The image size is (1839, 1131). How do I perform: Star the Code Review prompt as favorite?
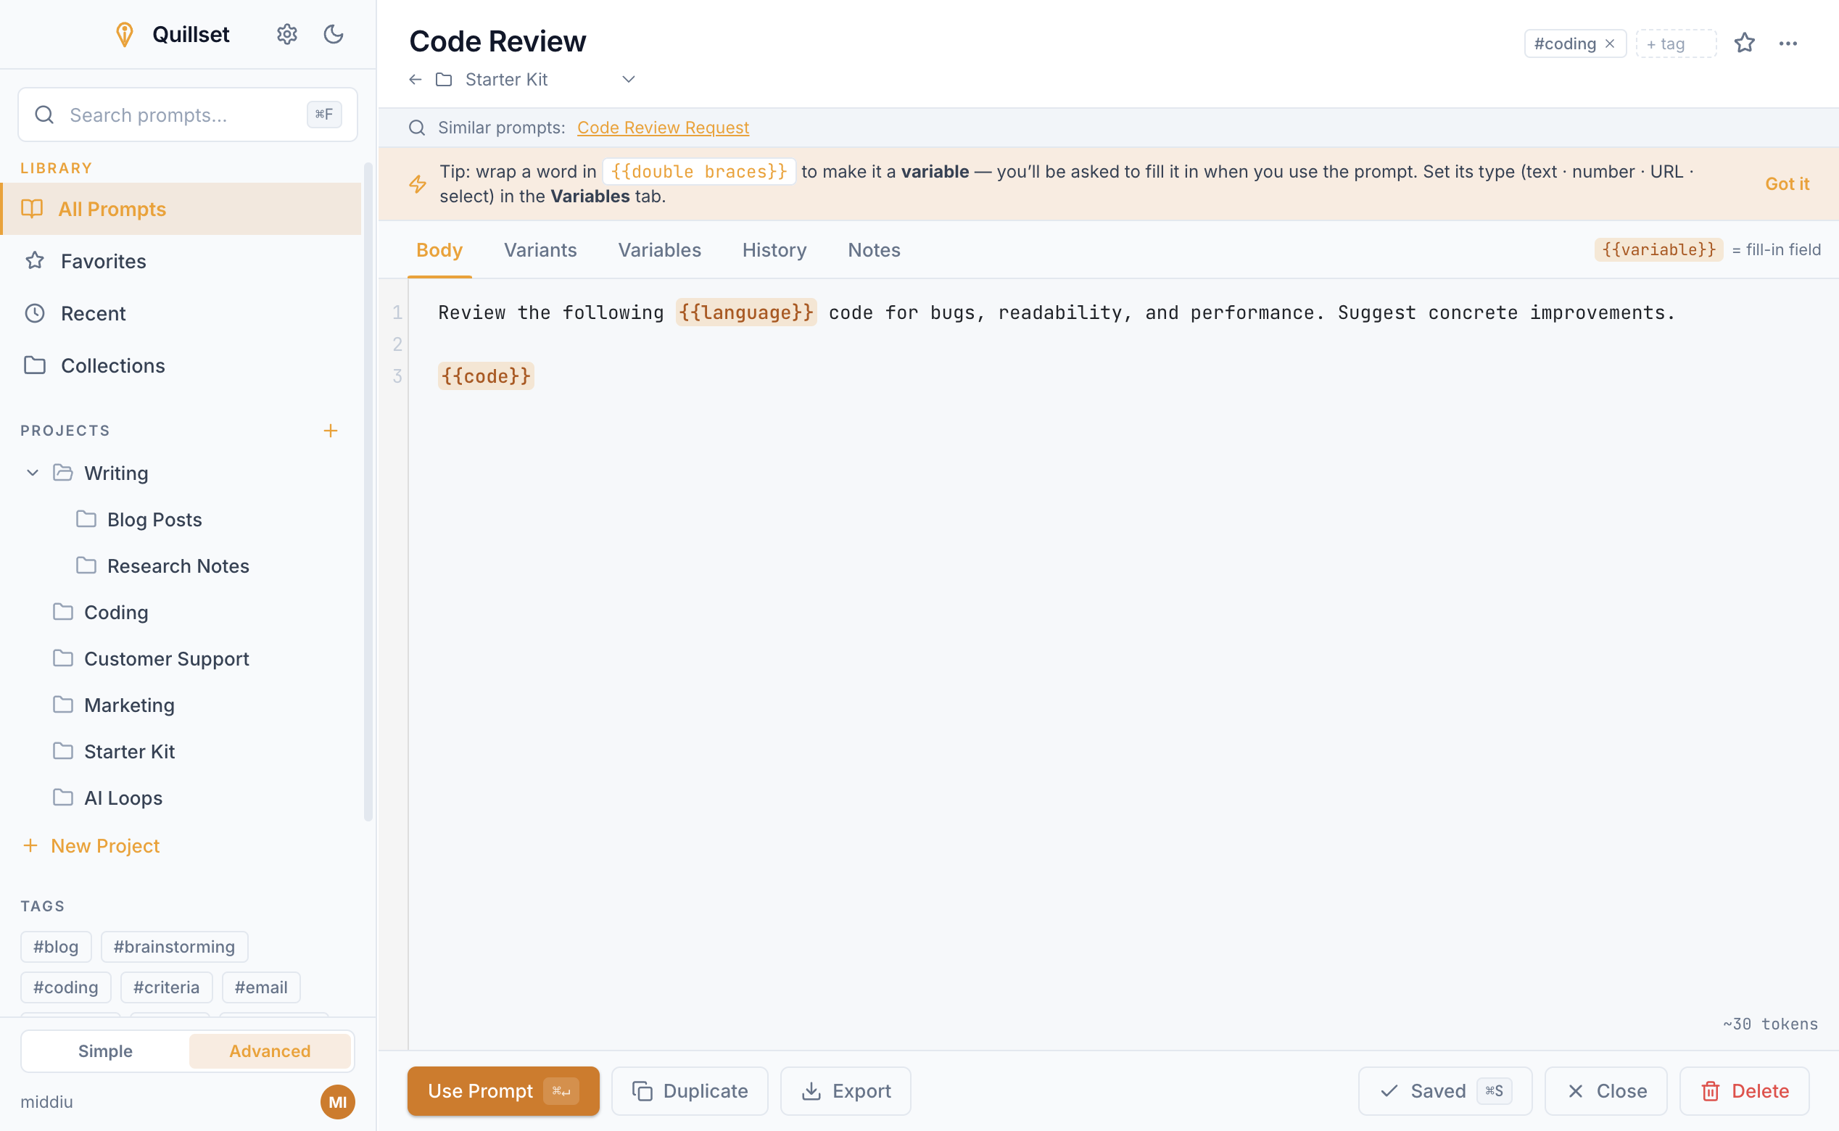coord(1744,43)
